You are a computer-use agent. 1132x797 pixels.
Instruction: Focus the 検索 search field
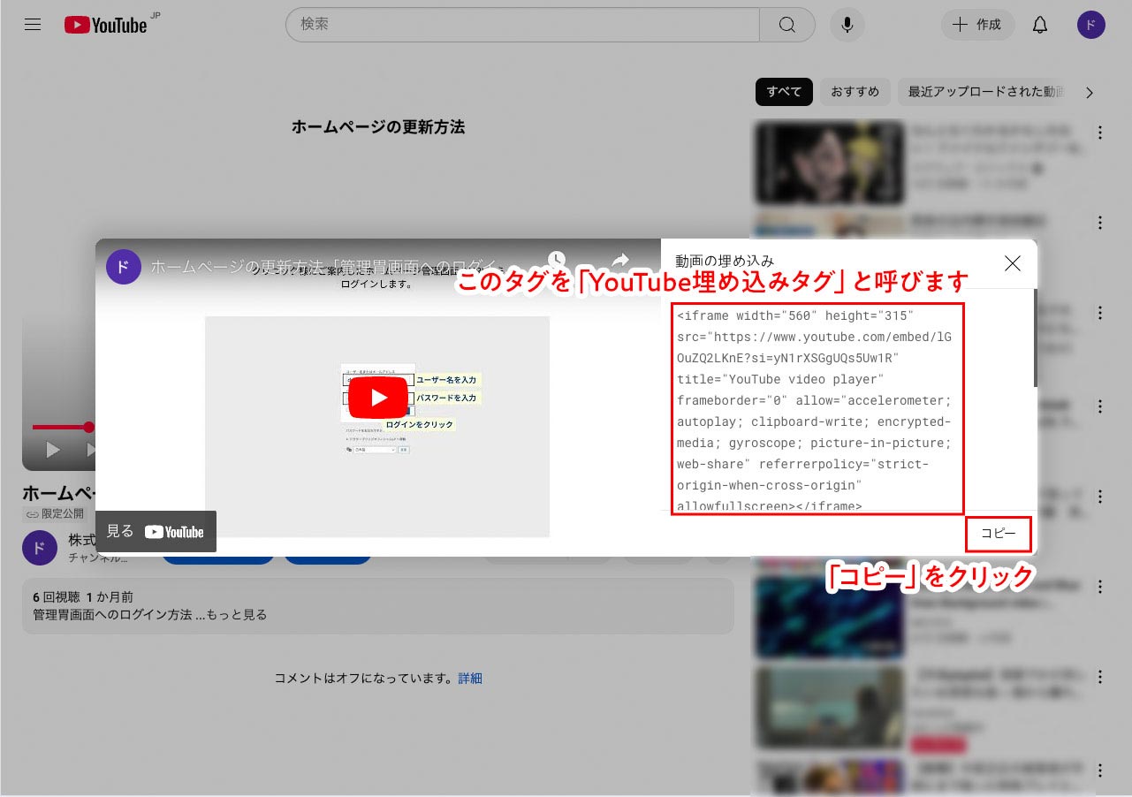click(522, 25)
